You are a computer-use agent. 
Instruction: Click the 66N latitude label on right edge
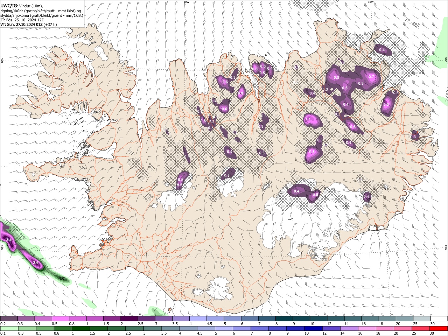coord(446,60)
